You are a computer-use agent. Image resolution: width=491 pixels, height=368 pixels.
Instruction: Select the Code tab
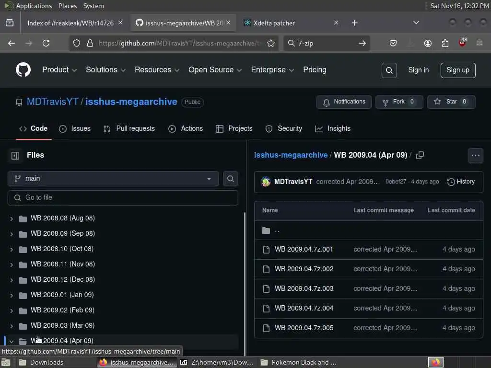coord(34,128)
